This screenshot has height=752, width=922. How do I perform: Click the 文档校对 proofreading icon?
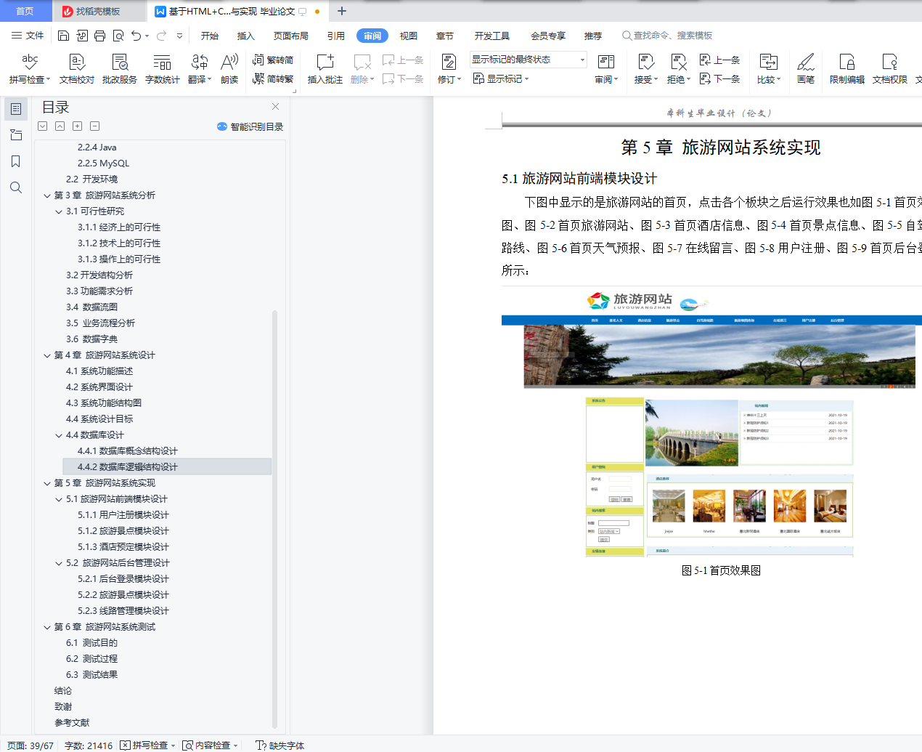(77, 69)
